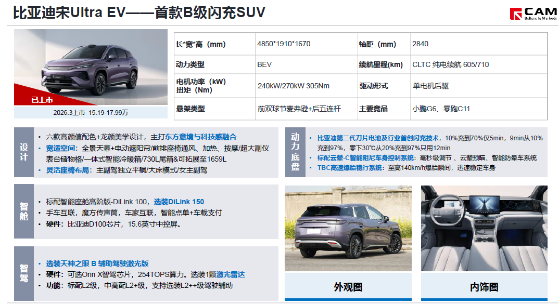Select the line 主副驾独立平躺/大床模式/女主副驾
The width and height of the screenshot is (559, 304).
click(x=151, y=170)
